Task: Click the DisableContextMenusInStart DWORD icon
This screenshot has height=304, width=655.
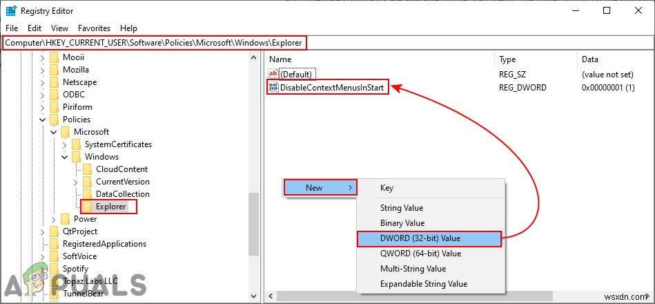Action: coord(273,87)
